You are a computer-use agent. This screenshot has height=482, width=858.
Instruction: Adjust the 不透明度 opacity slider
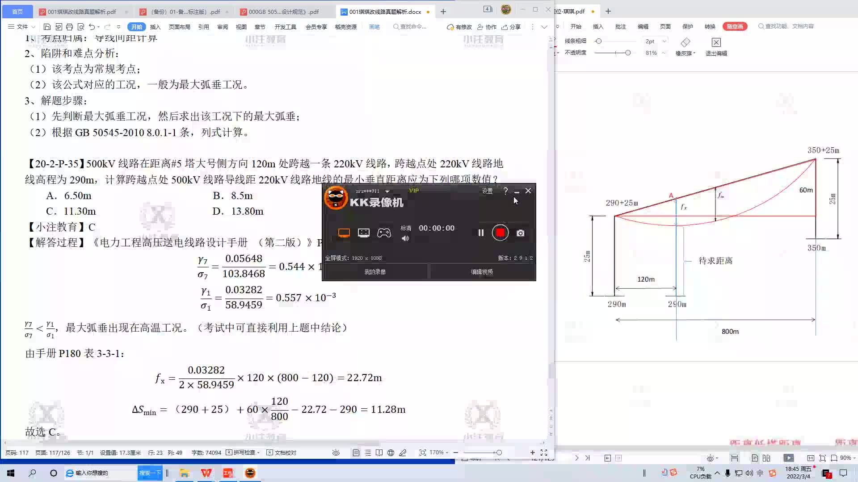click(627, 53)
